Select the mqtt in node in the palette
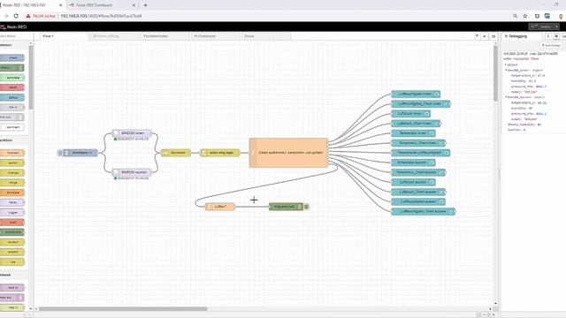 pos(12,288)
